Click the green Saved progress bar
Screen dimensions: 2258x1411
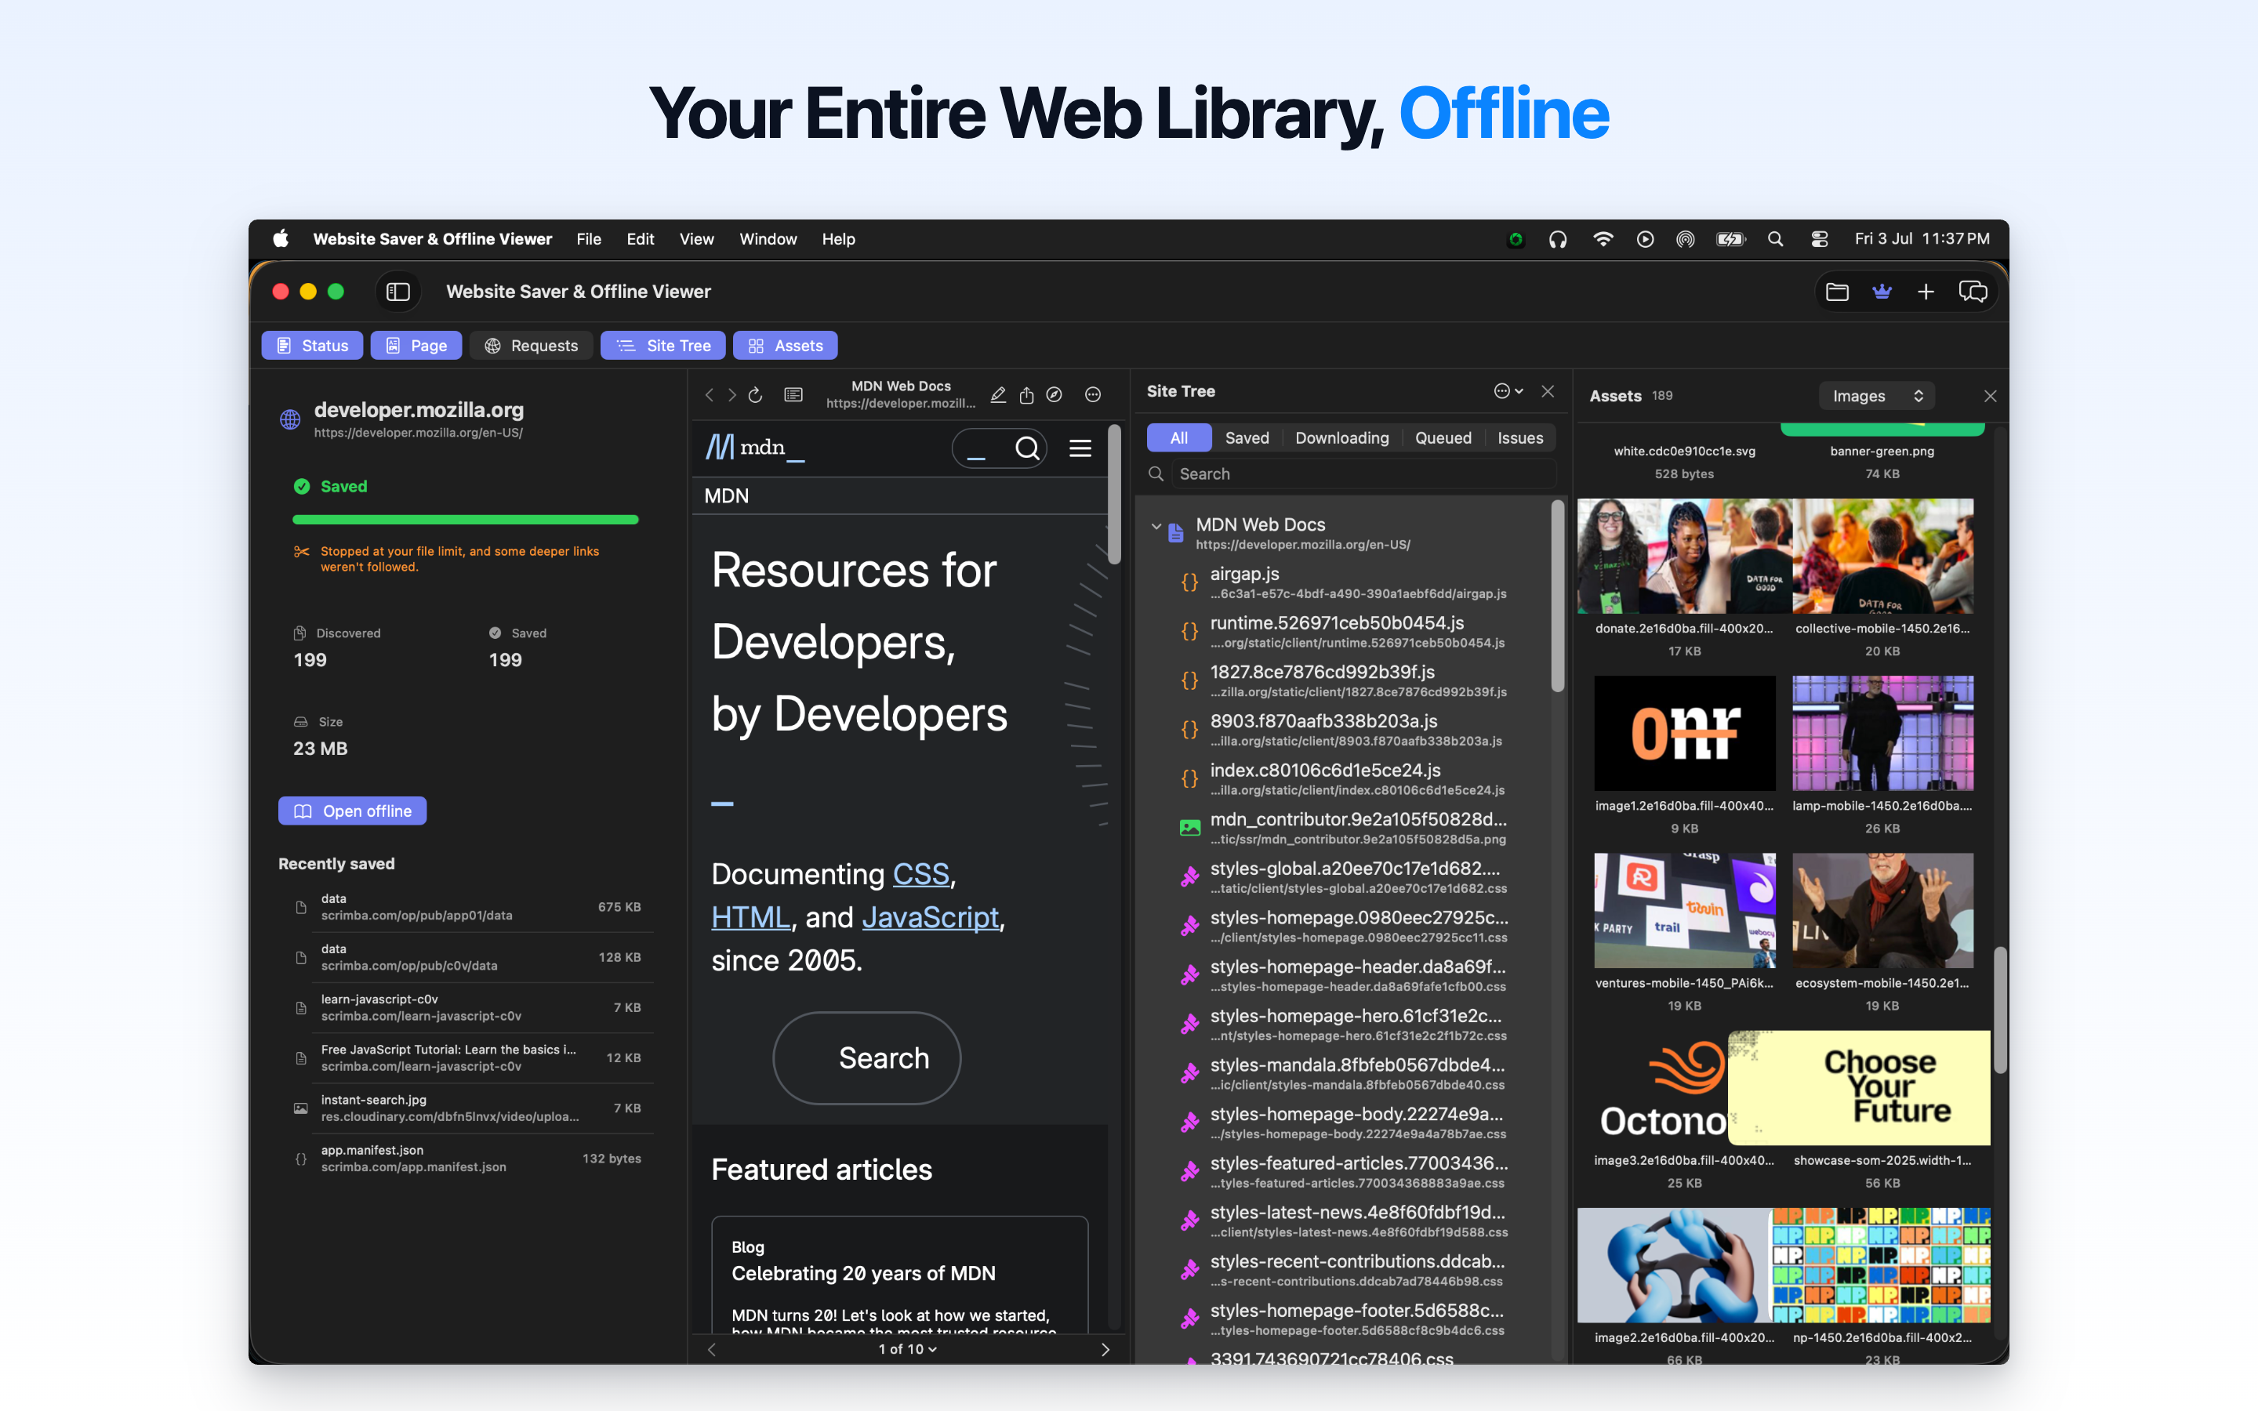click(466, 519)
